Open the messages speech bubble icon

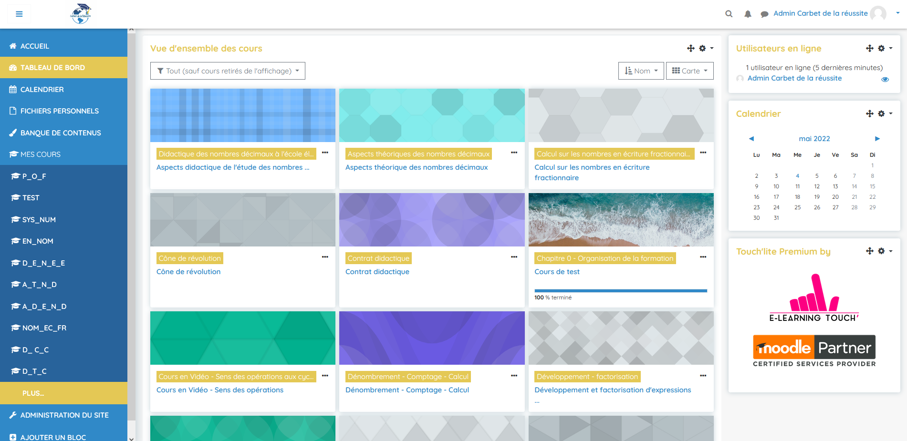pyautogui.click(x=764, y=14)
